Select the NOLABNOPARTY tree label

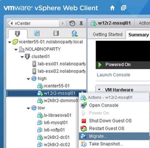[x=43, y=49]
